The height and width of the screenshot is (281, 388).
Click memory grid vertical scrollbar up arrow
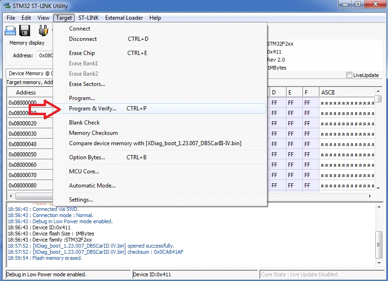[378, 91]
